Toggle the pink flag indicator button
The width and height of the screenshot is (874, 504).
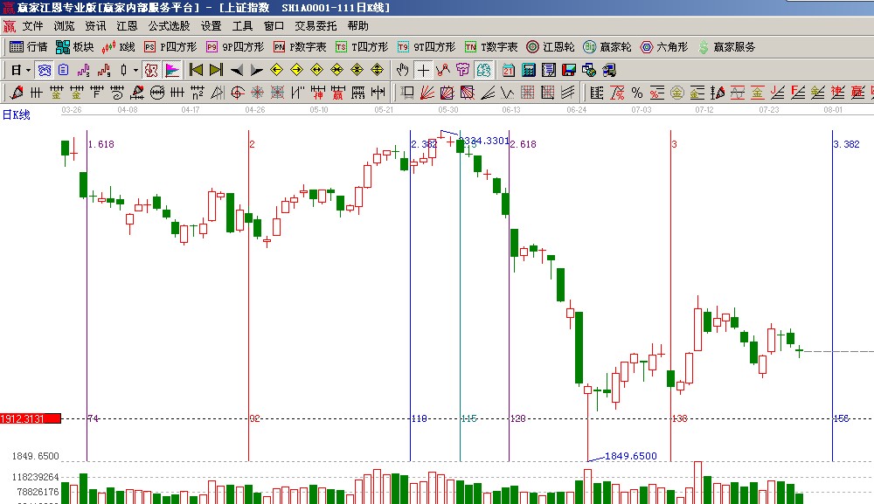pyautogui.click(x=172, y=70)
